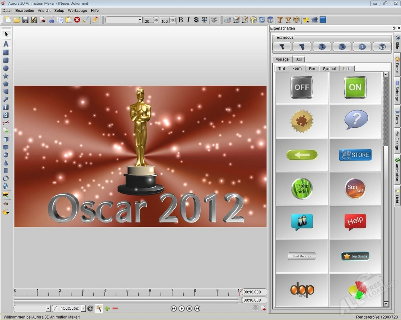Click the bold formatting icon
The width and height of the screenshot is (401, 320).
[181, 20]
